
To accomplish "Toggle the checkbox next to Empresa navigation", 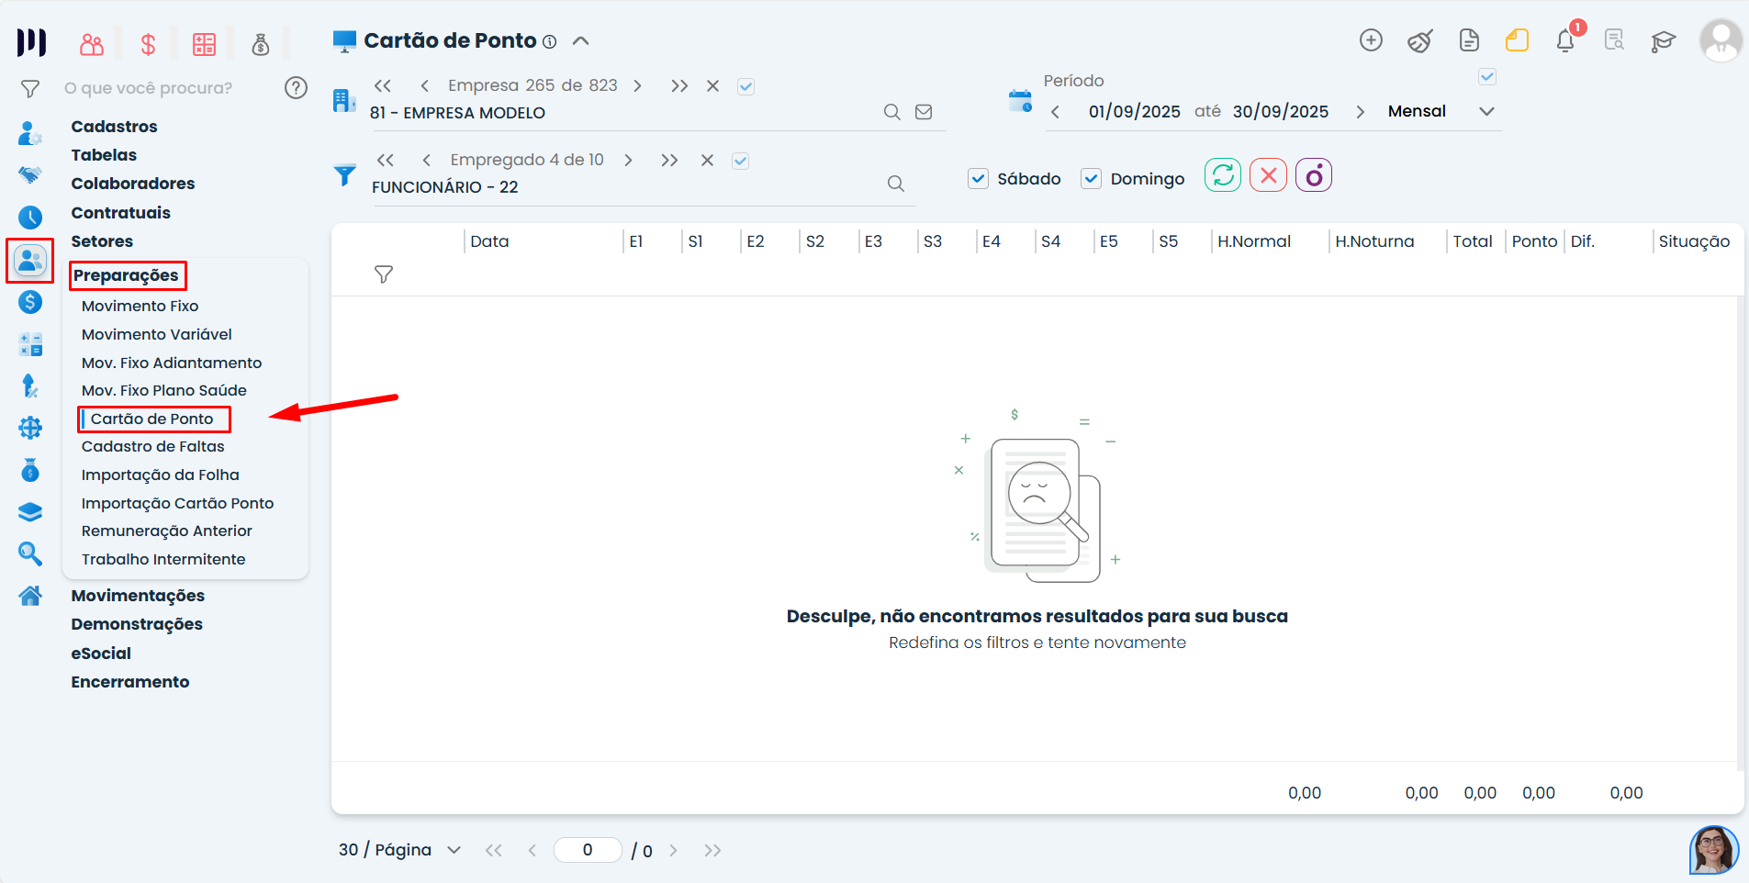I will tap(746, 86).
